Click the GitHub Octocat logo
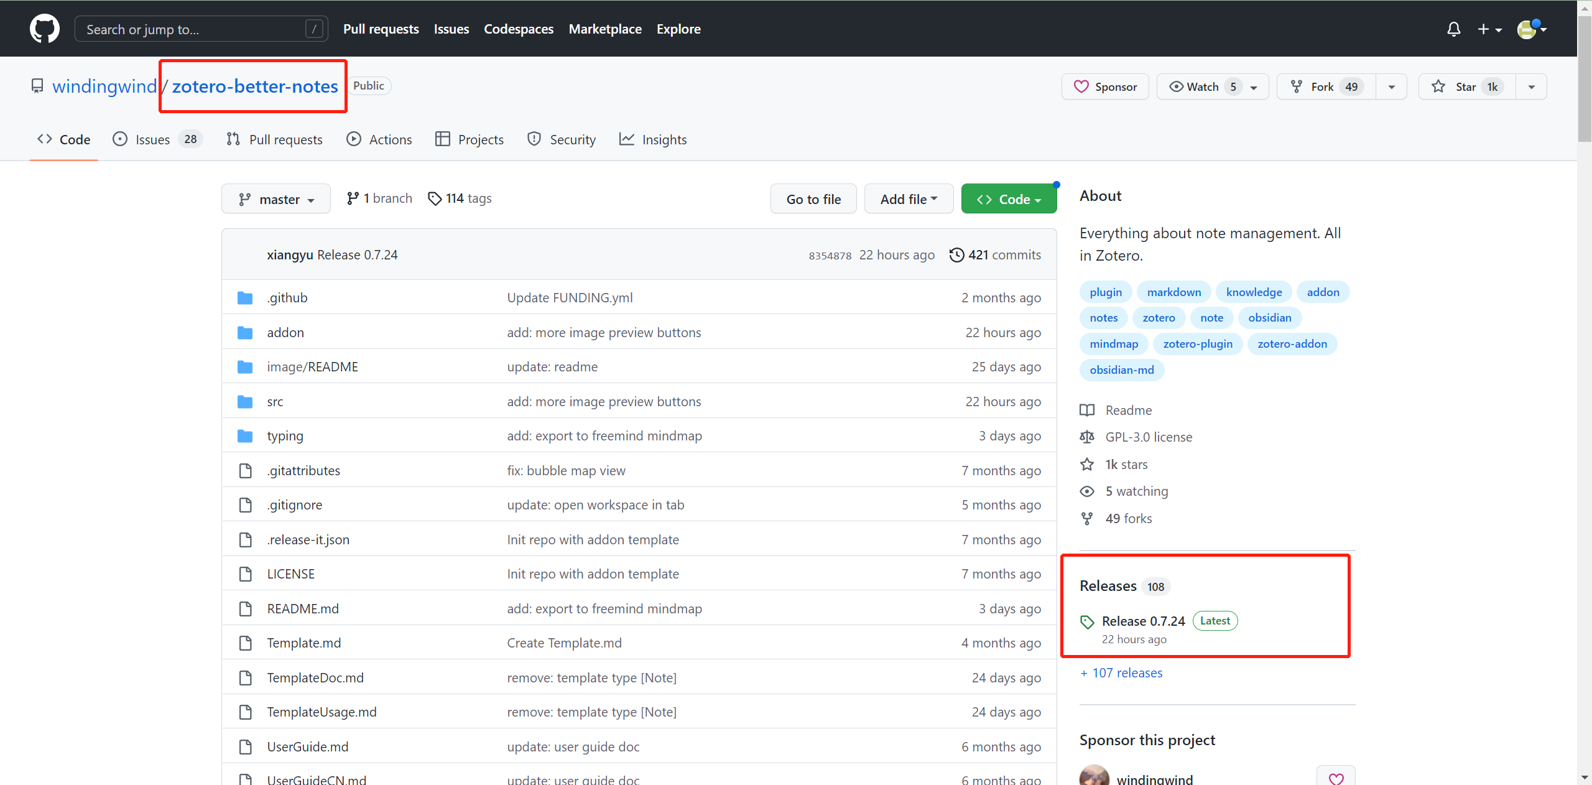1592x785 pixels. pyautogui.click(x=45, y=29)
